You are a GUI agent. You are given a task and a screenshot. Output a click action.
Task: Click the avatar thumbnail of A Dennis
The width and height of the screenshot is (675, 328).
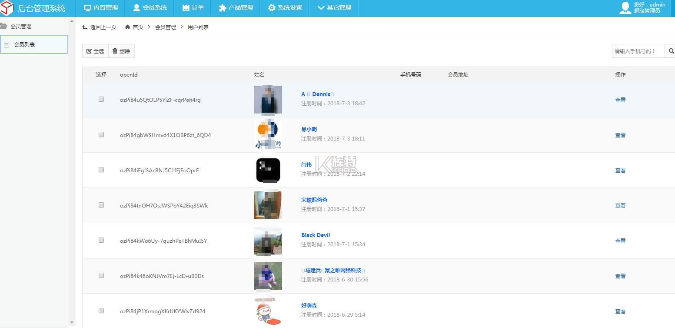click(268, 100)
